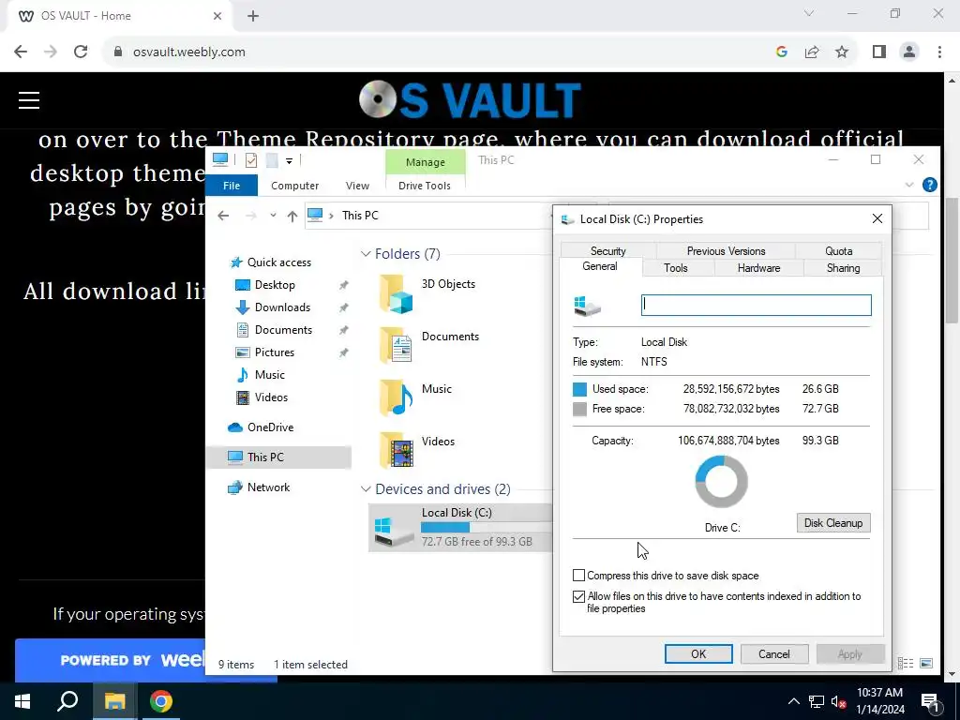Click Local Disk (C:) usage bar
This screenshot has height=720, width=960.
[x=487, y=527]
